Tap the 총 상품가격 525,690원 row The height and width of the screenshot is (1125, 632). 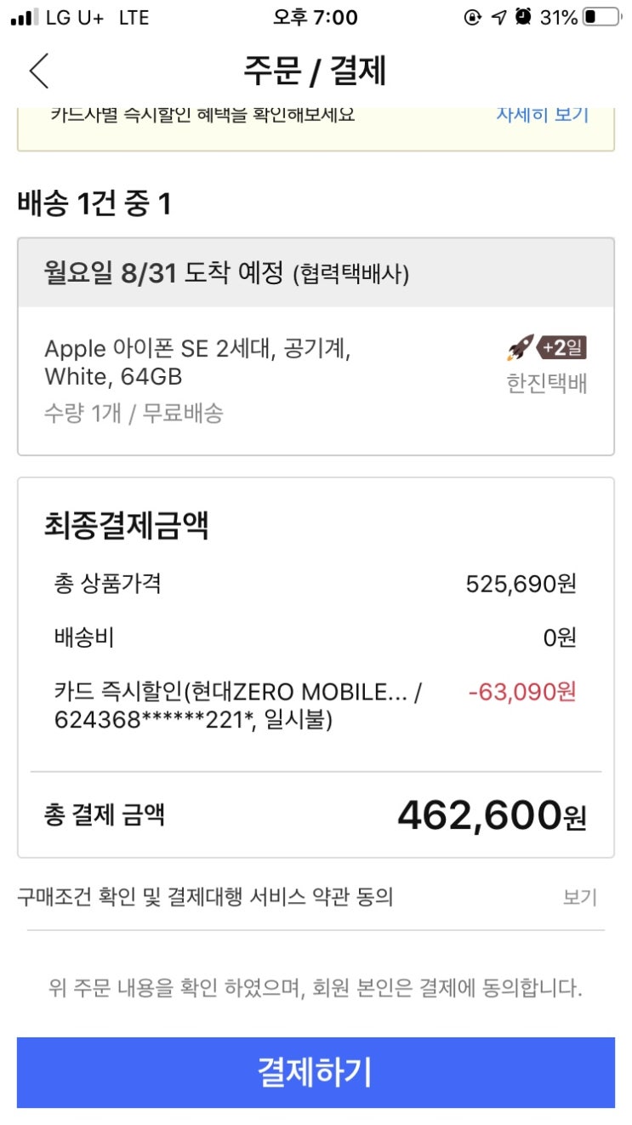316,584
